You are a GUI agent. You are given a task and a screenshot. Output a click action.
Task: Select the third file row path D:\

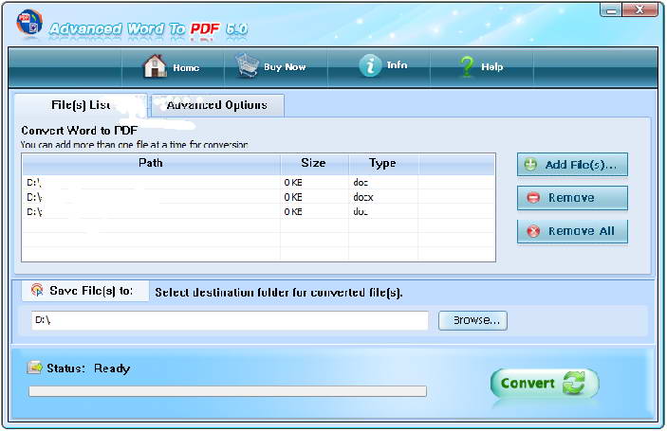coord(34,211)
